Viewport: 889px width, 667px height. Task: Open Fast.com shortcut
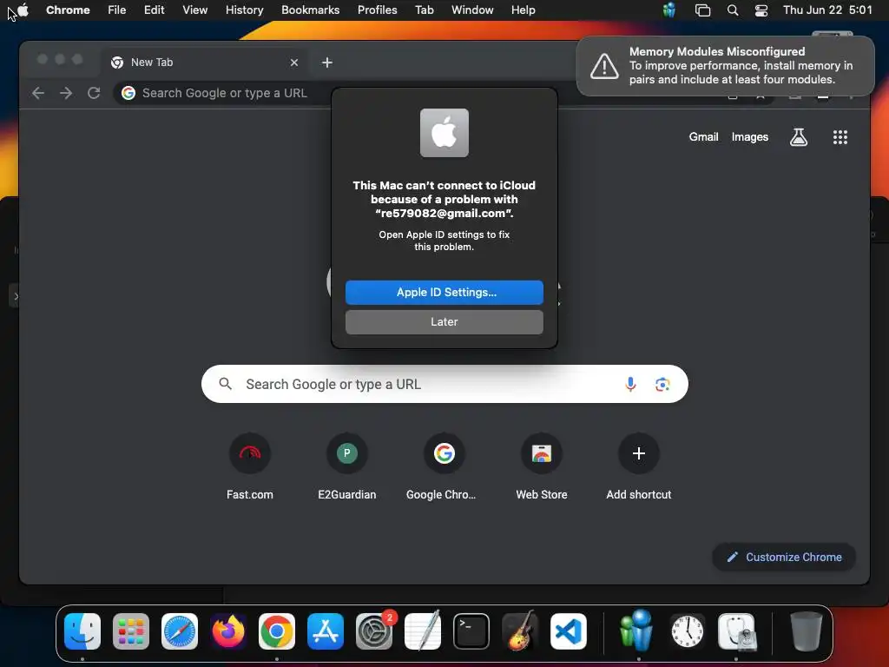(249, 466)
